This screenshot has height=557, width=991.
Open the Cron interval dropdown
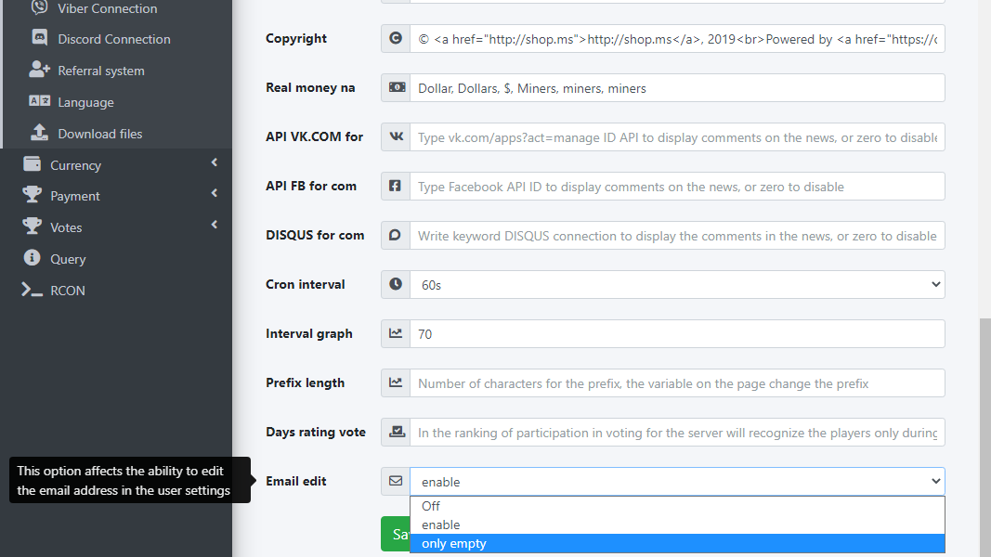coord(676,285)
